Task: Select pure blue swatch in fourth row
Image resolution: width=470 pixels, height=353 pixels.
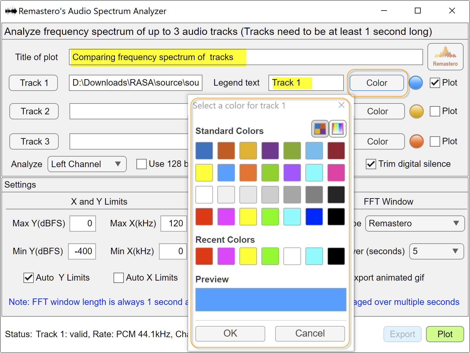Action: (314, 217)
